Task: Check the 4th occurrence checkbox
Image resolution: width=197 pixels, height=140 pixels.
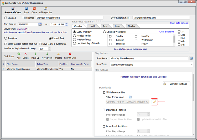Action: point(179,41)
